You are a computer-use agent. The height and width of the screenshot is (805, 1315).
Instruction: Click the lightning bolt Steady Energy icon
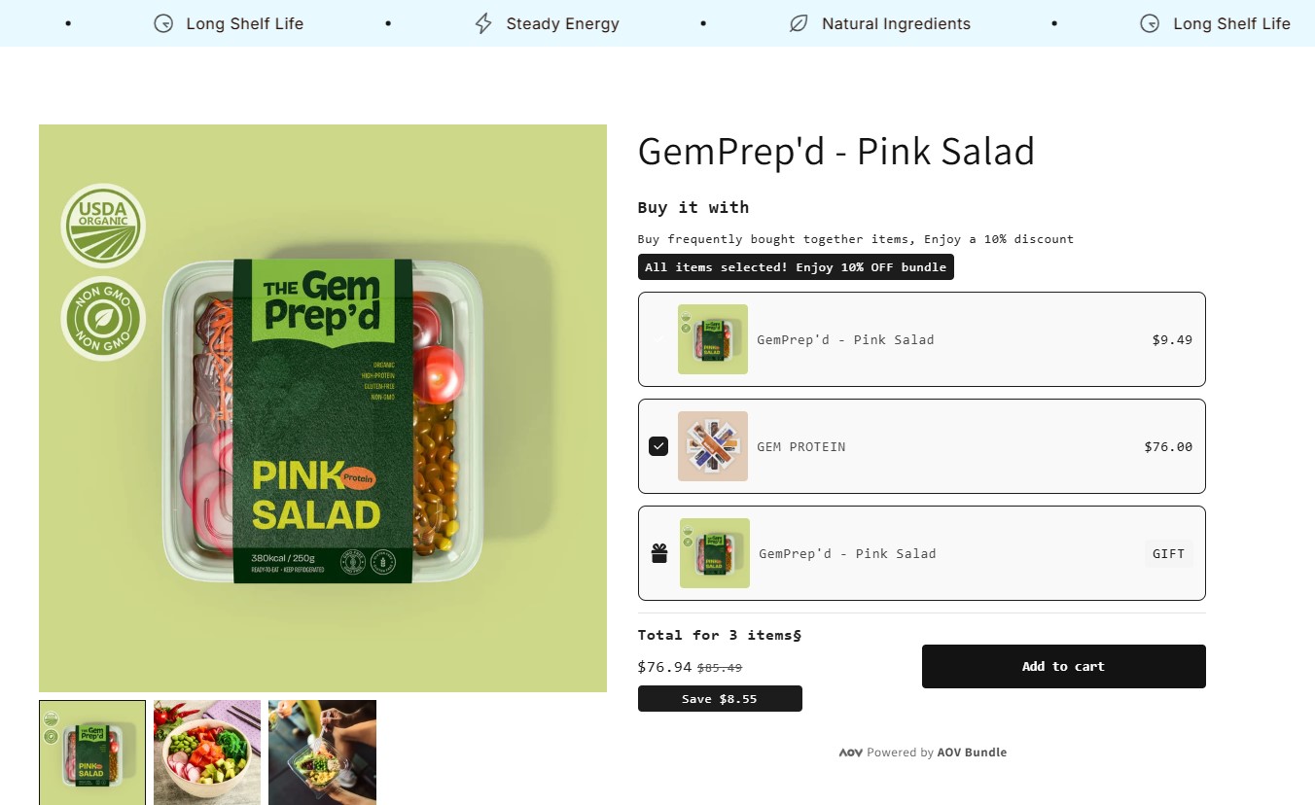[483, 23]
